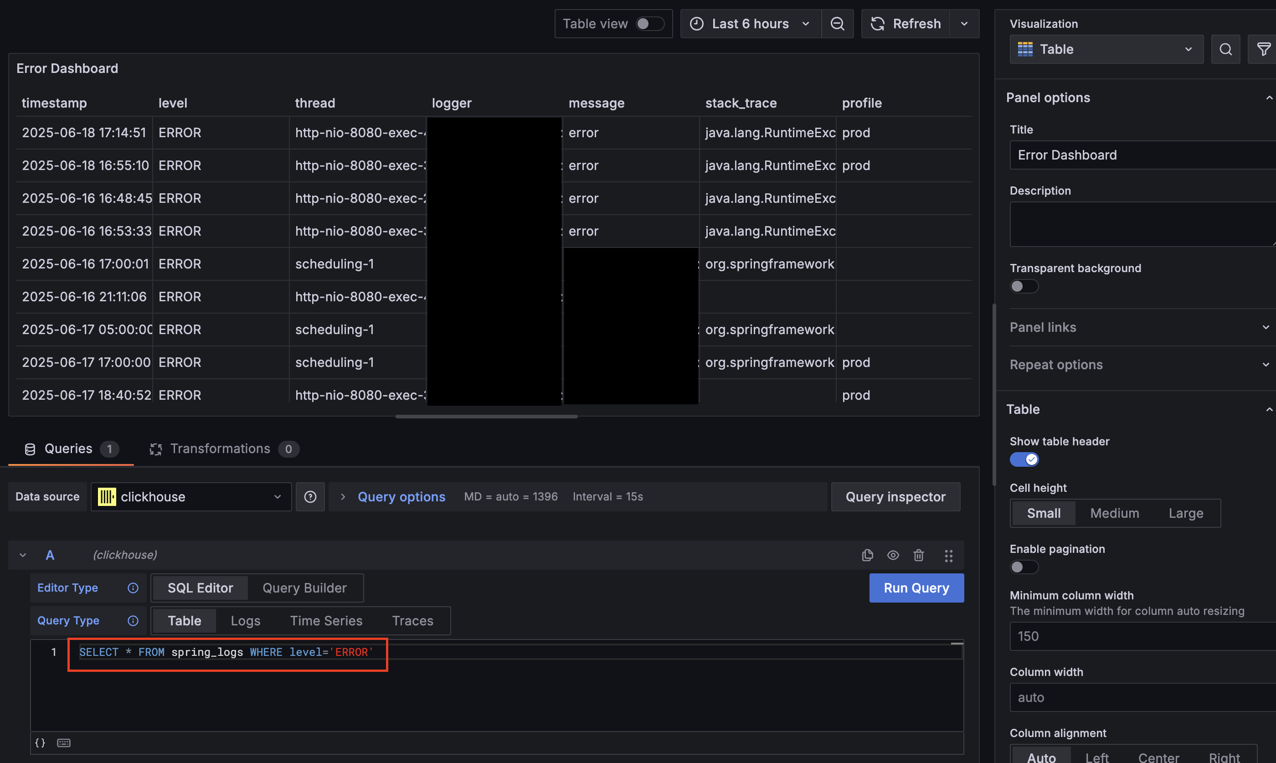
Task: Click the duplicate query icon
Action: coord(868,555)
